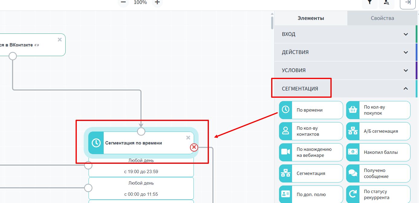Switch to the Элементы tab

pos(311,18)
